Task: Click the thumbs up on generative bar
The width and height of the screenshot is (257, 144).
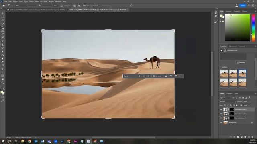Action: click(166, 76)
